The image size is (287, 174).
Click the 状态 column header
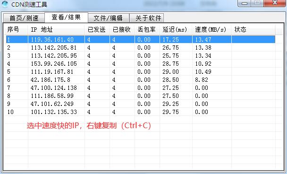pos(253,29)
